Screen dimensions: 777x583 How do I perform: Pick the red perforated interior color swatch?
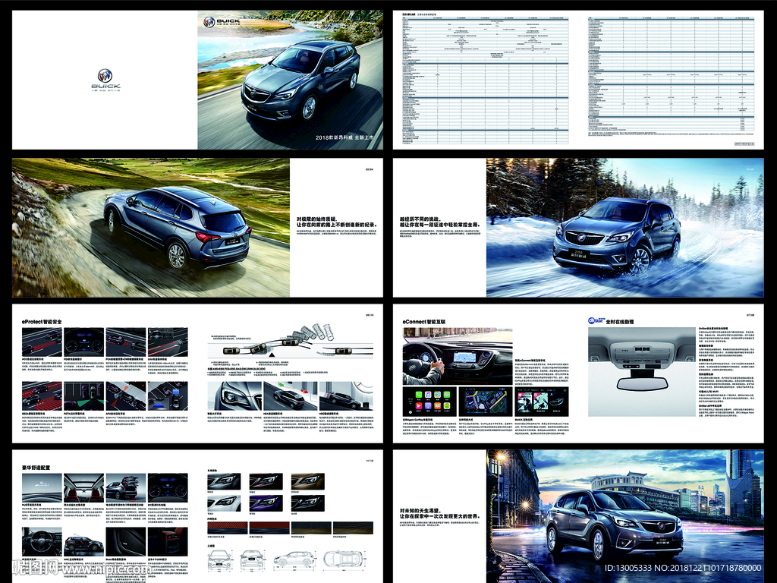(x=227, y=528)
